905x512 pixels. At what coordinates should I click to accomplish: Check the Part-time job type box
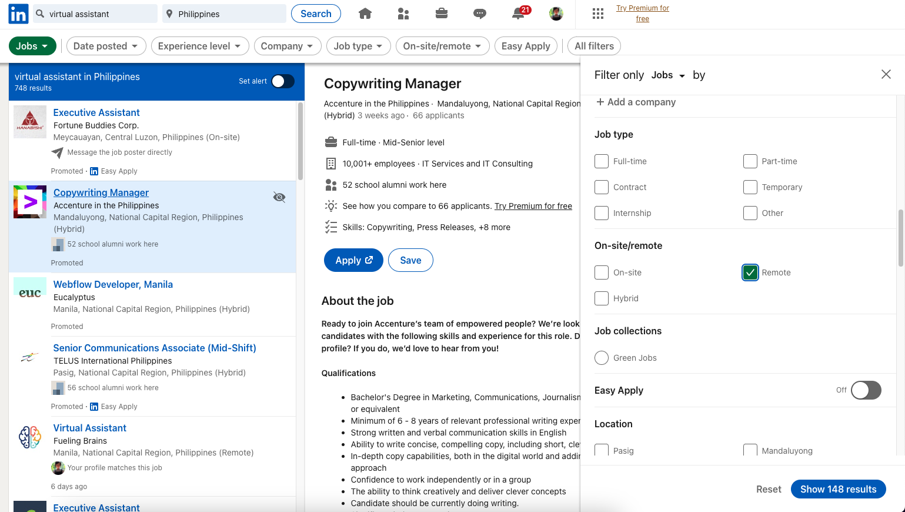coord(750,161)
